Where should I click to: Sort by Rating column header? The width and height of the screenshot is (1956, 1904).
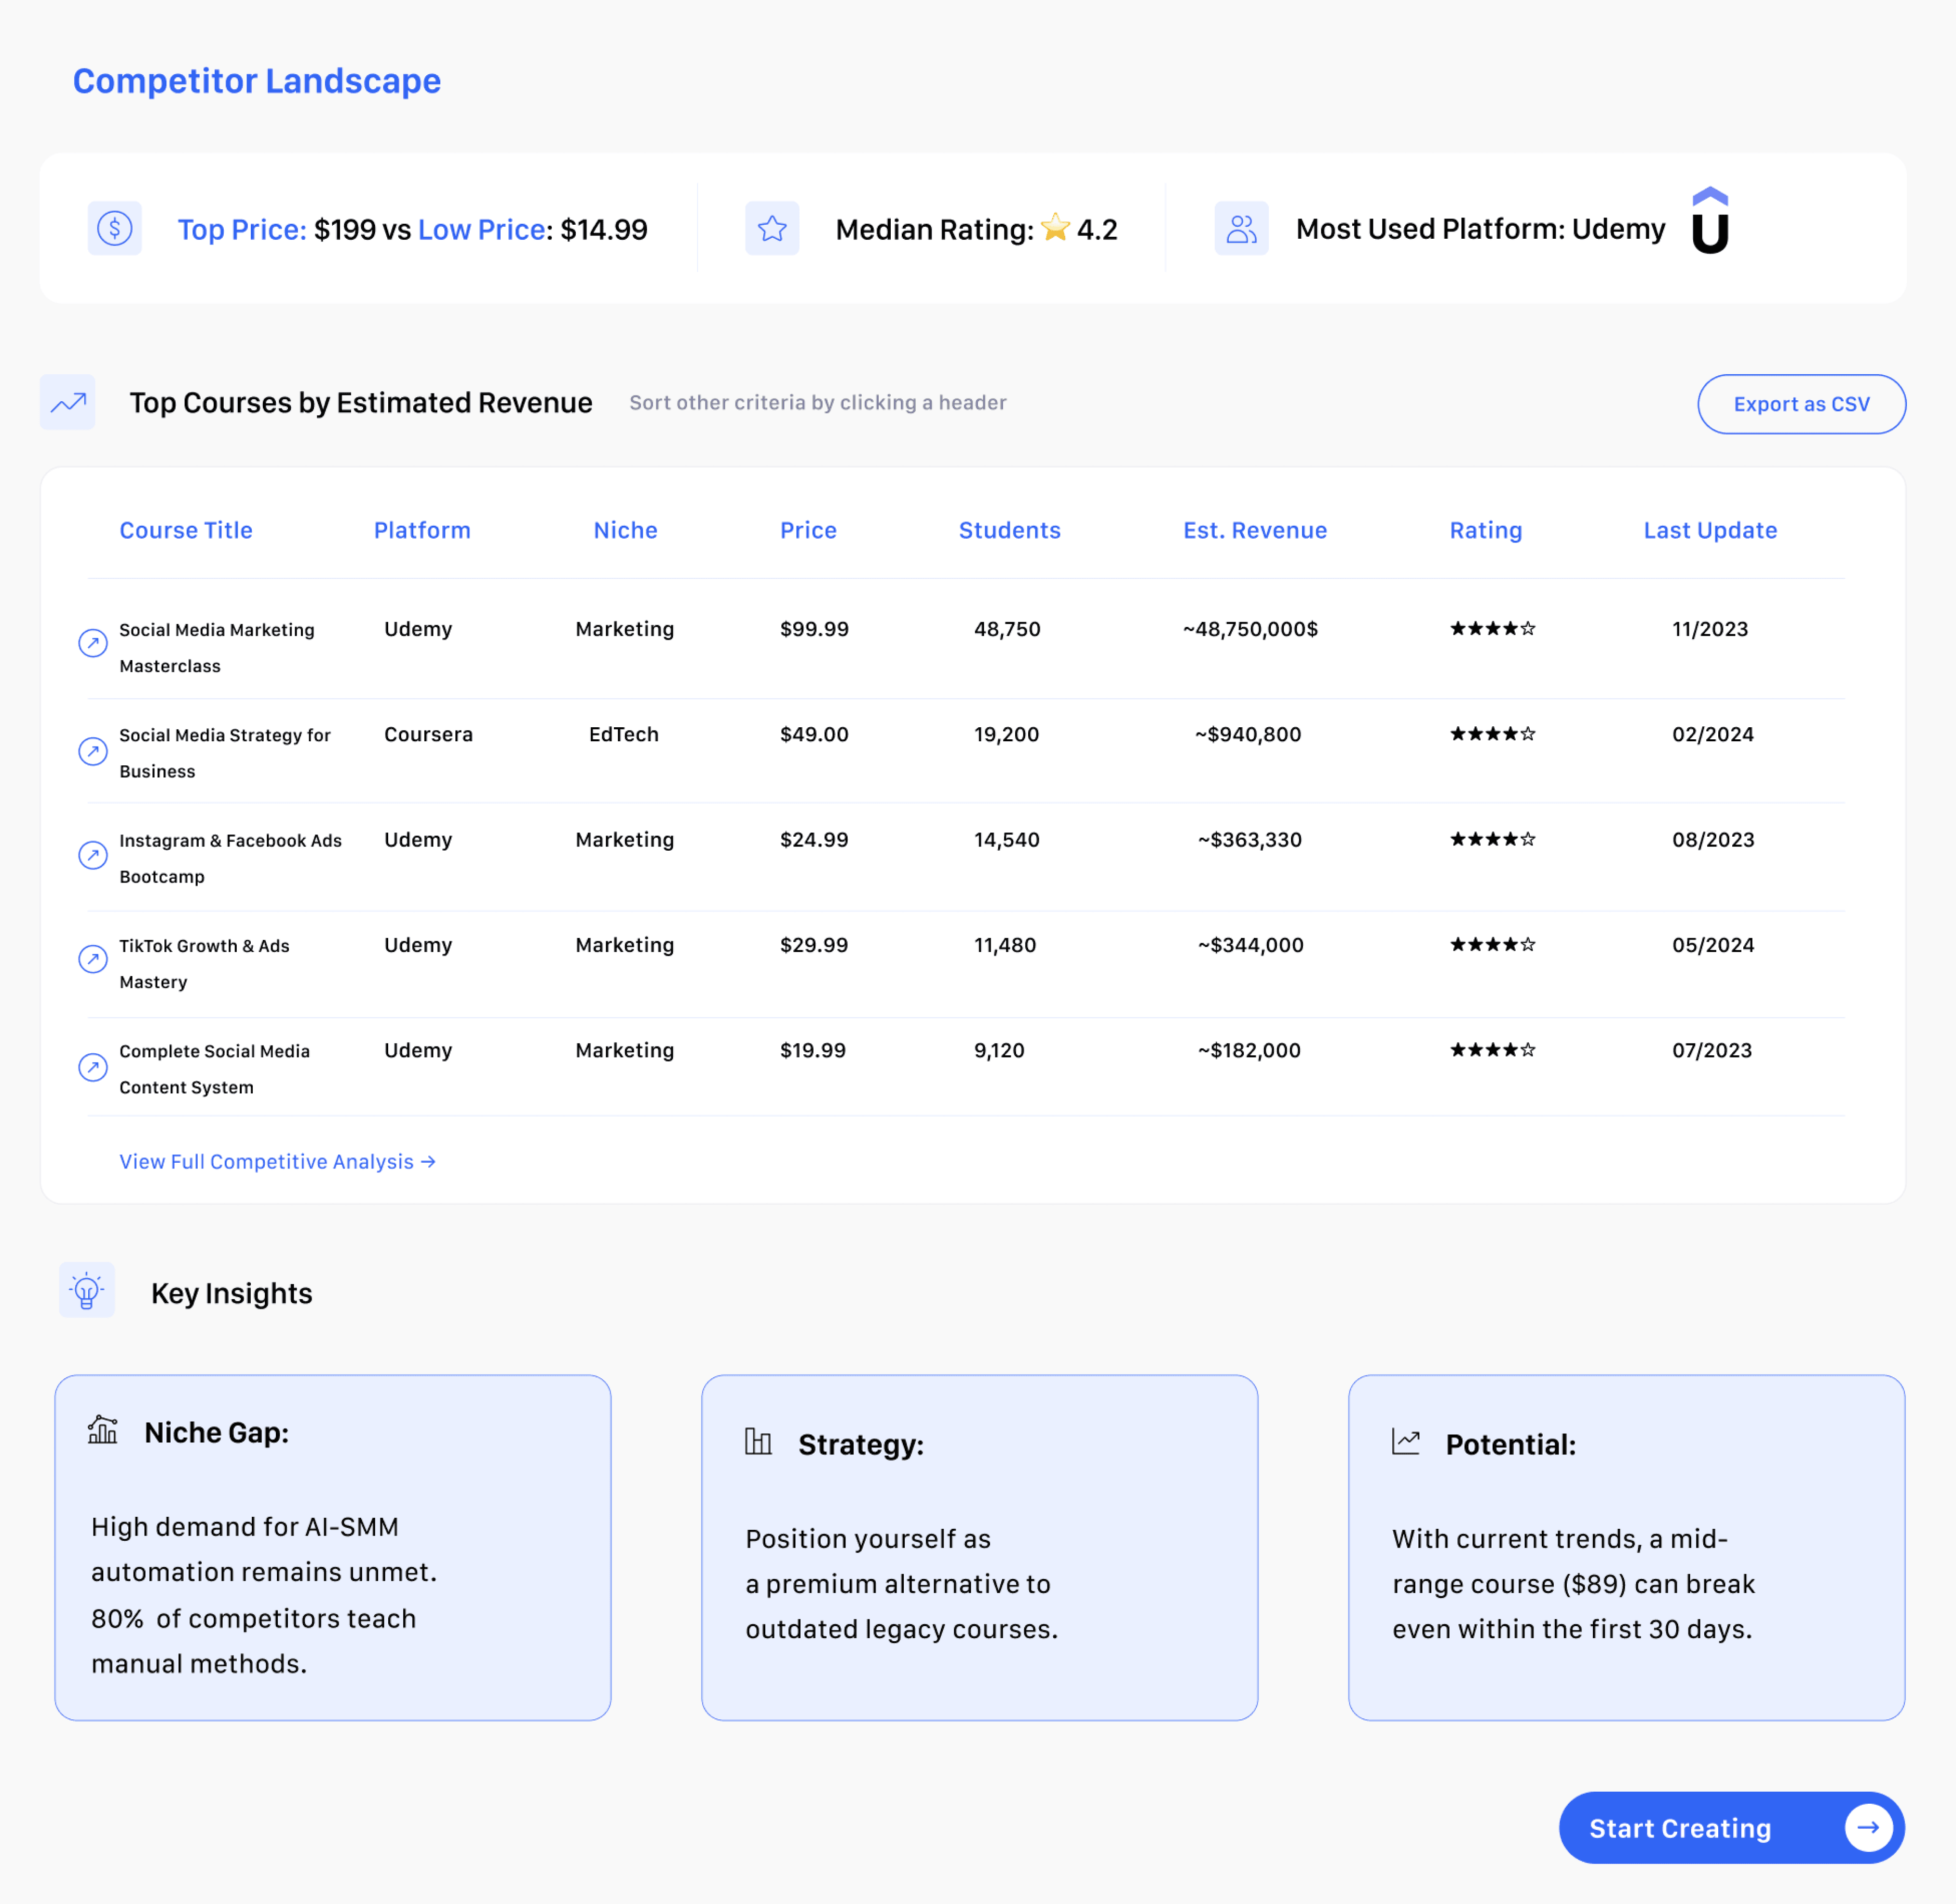pyautogui.click(x=1485, y=531)
